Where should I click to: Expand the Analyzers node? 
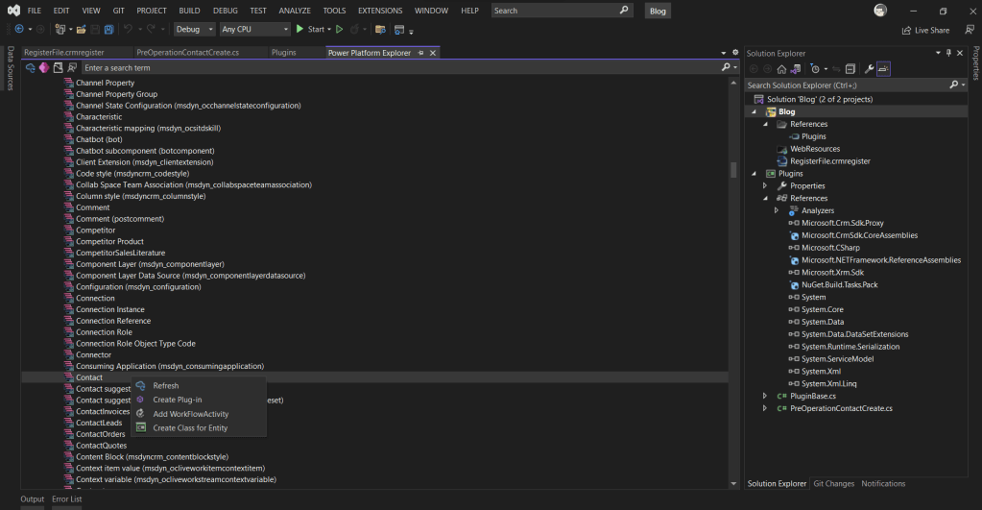pyautogui.click(x=777, y=210)
